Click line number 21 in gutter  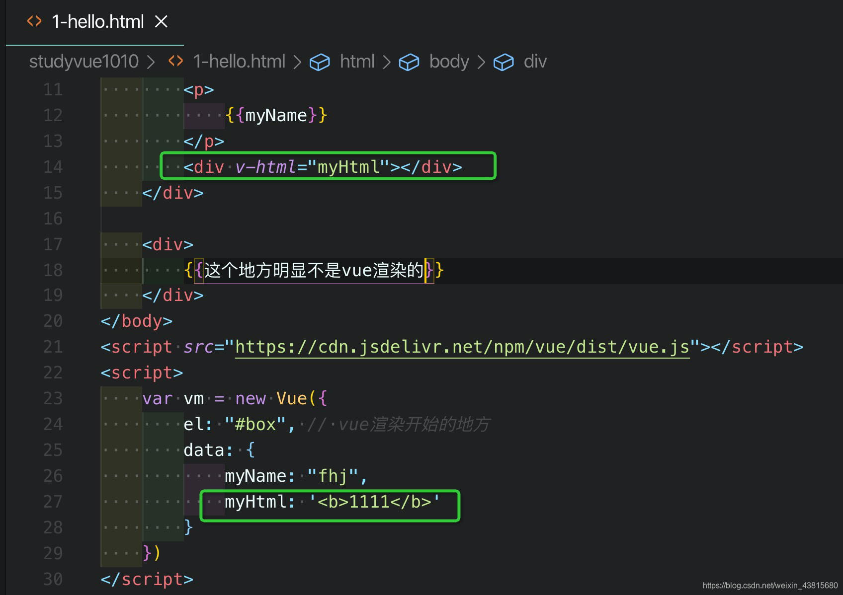pyautogui.click(x=53, y=347)
